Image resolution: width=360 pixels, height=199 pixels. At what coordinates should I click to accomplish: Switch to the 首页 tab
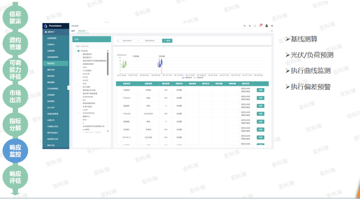click(x=73, y=31)
